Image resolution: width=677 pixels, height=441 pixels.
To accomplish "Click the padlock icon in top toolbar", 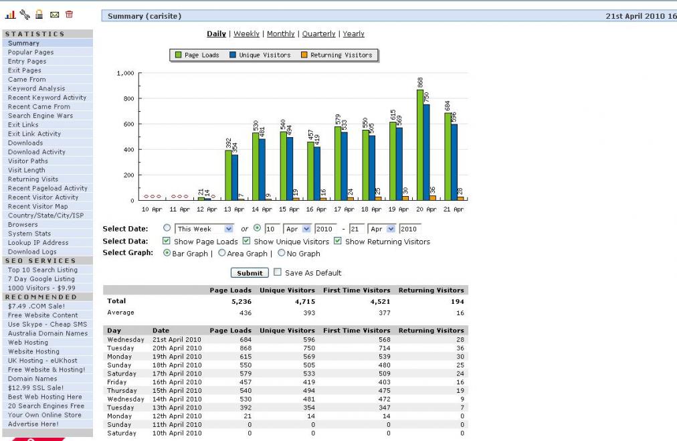I will pos(39,15).
